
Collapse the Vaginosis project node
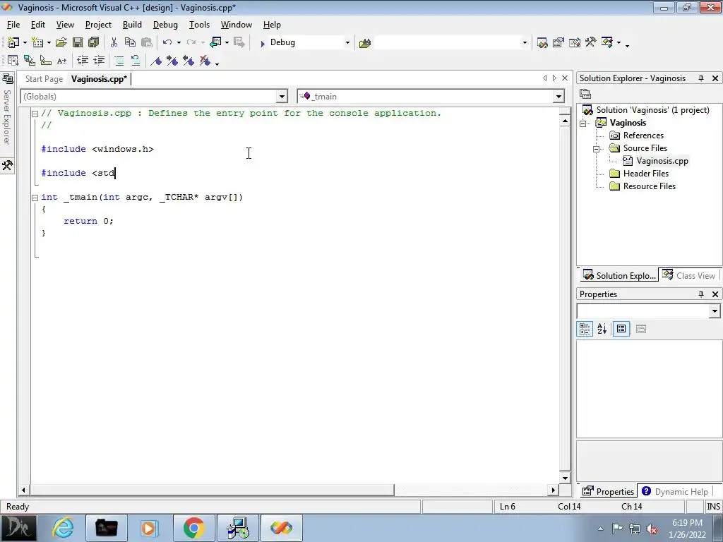582,123
